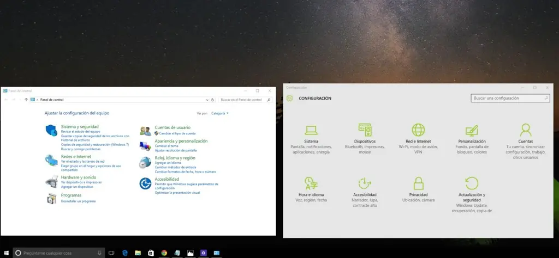The image size is (559, 258).
Task: Click Cambiar el tema link
Action: pos(166,146)
